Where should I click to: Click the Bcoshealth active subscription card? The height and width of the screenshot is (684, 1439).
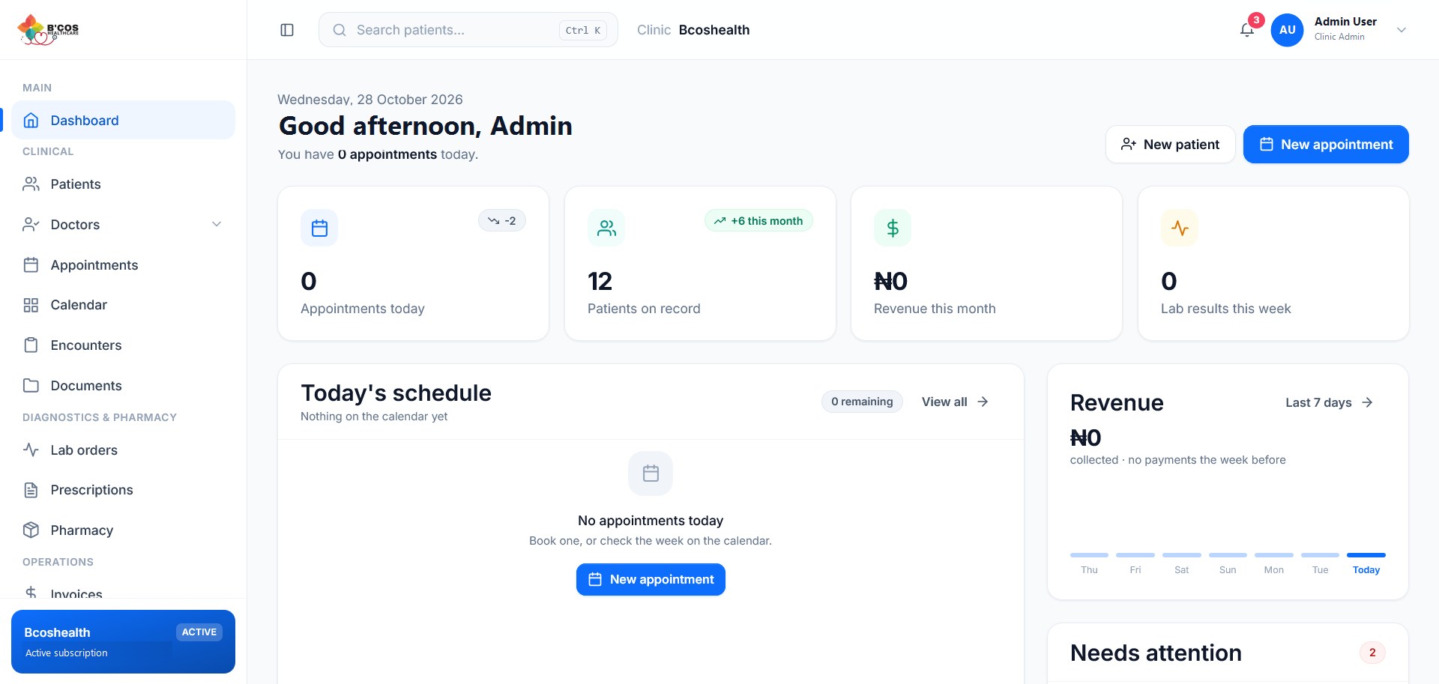point(123,641)
